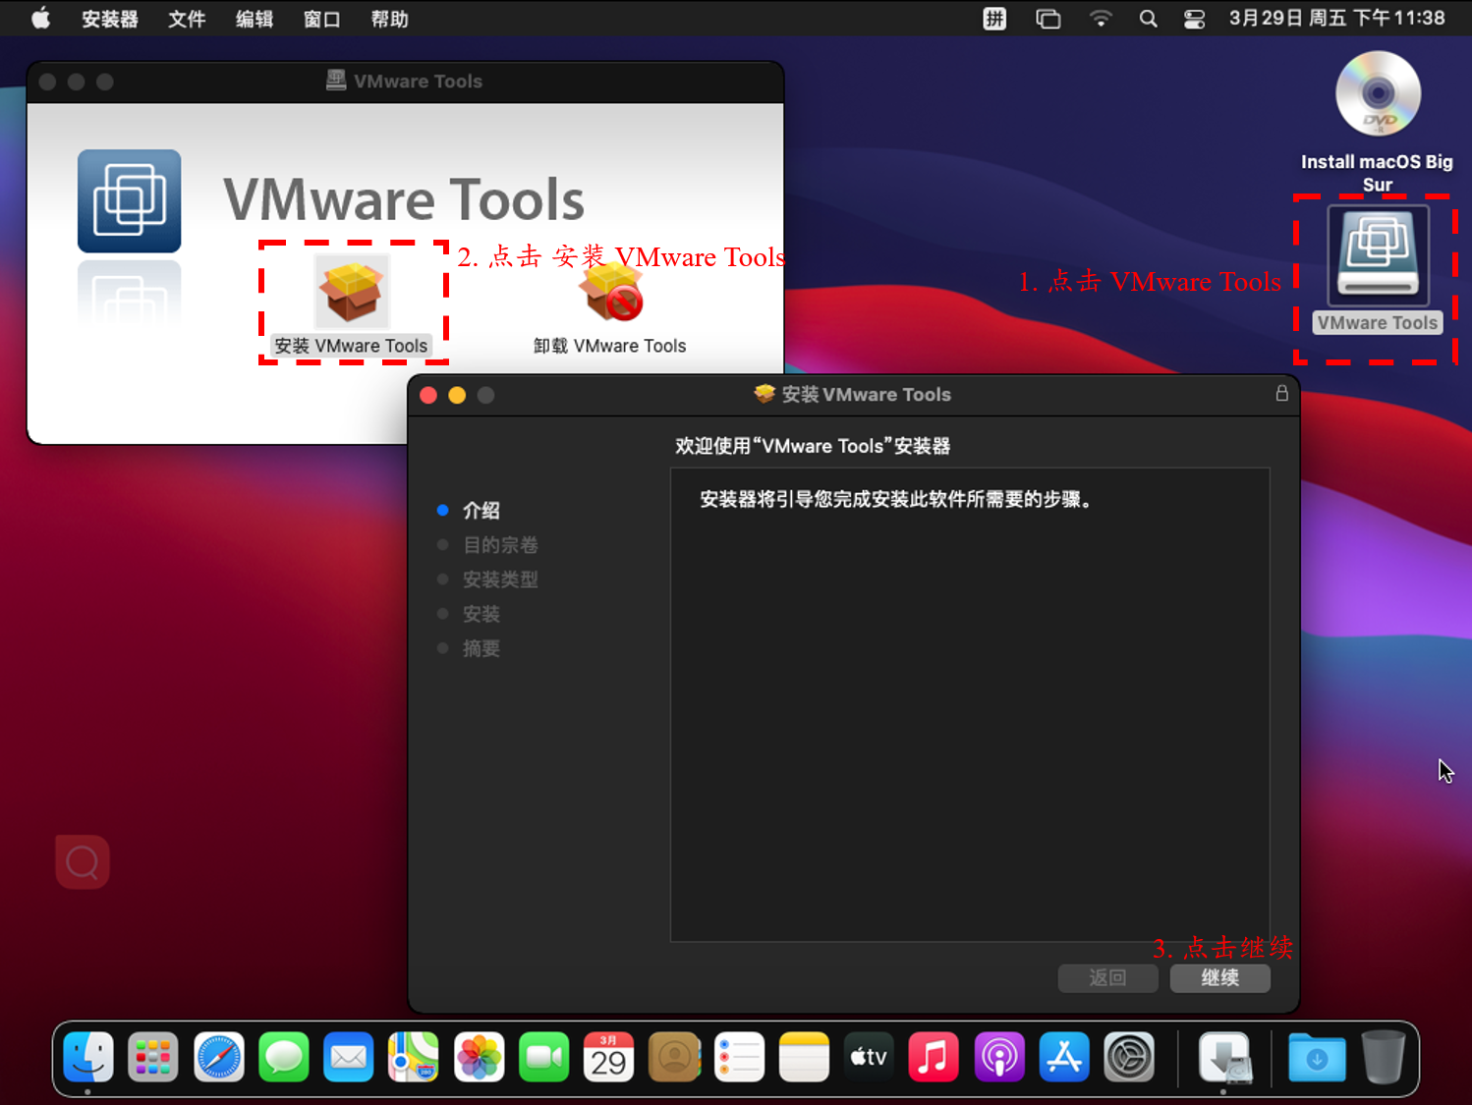Open Messages from the Dock
This screenshot has height=1105, width=1472.
[284, 1057]
